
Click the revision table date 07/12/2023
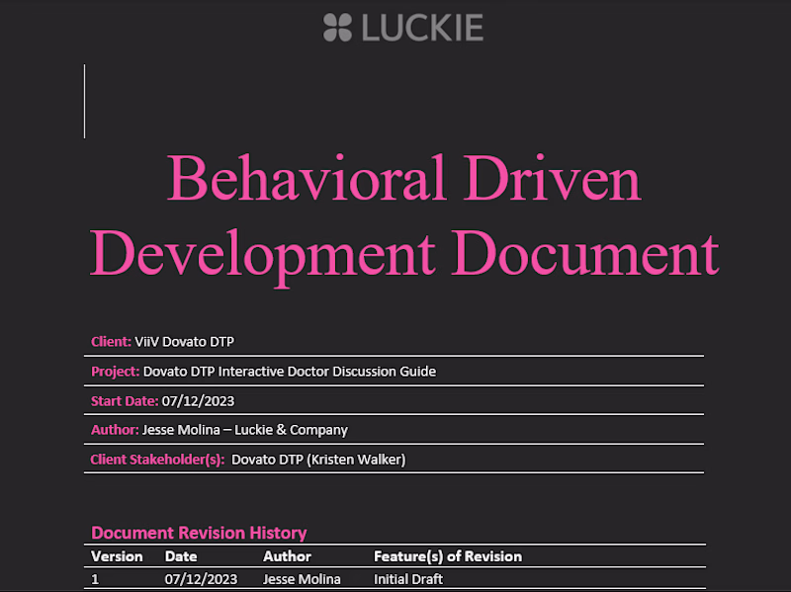click(202, 579)
